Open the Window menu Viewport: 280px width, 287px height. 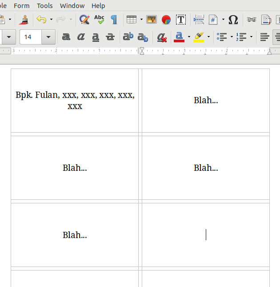72,6
